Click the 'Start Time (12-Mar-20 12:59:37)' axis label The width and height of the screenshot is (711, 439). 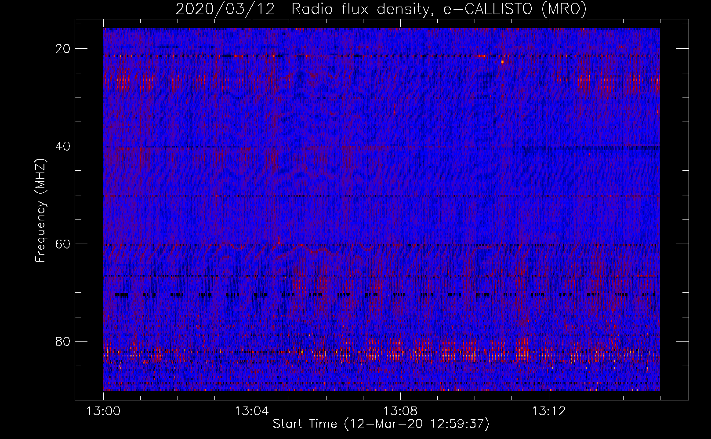tap(381, 424)
